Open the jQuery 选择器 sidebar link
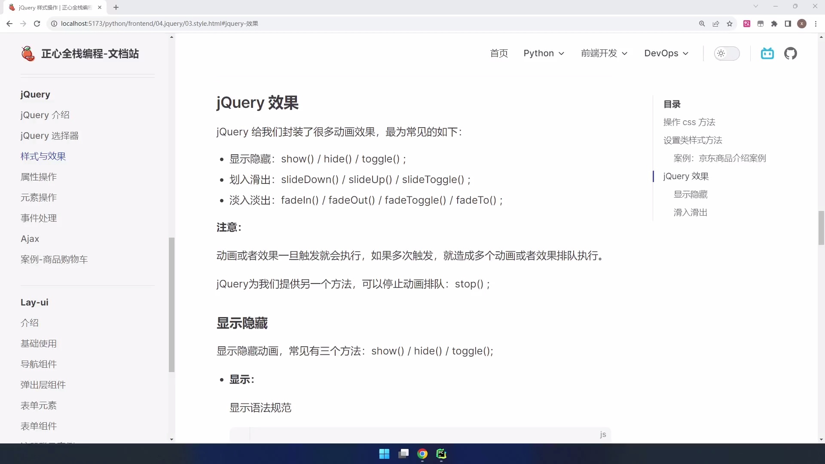825x464 pixels. tap(49, 136)
